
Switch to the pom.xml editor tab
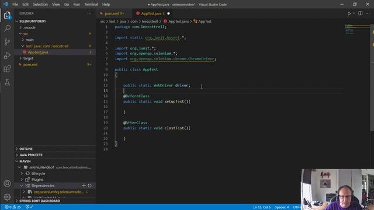[114, 13]
